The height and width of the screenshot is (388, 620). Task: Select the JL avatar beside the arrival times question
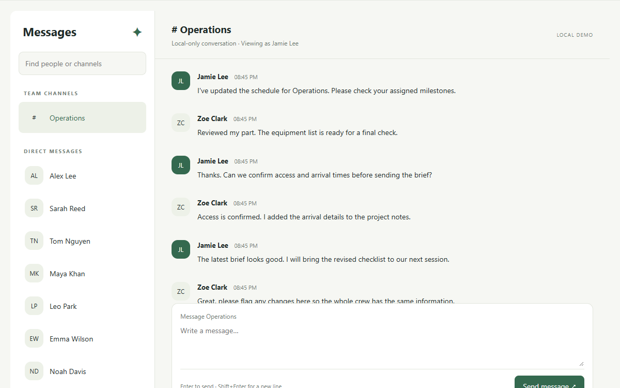click(x=181, y=165)
